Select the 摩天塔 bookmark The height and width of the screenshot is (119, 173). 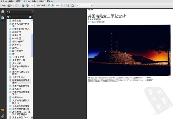tap(16, 48)
